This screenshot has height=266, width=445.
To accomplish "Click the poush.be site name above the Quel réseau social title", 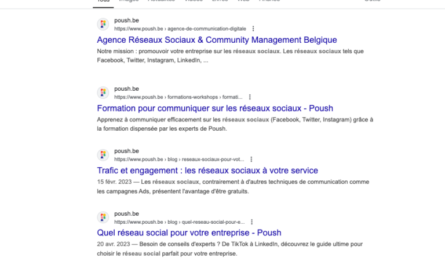I will [x=126, y=213].
